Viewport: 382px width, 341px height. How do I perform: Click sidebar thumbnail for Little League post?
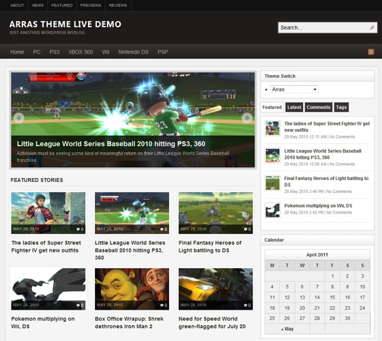(x=273, y=155)
